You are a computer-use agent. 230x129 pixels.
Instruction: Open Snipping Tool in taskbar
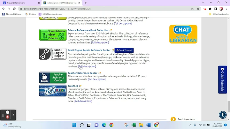[x=126, y=125]
